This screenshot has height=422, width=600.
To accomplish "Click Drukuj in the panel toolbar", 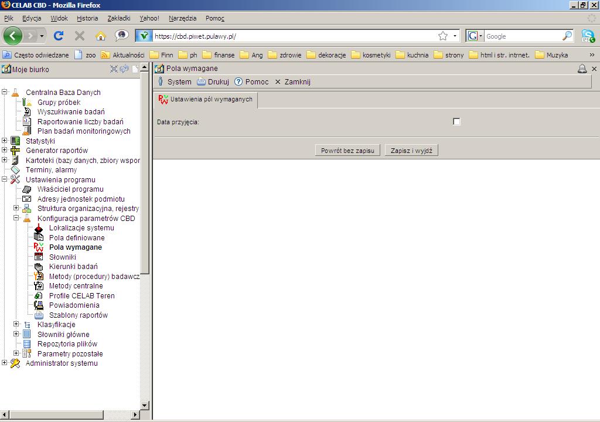I will [x=213, y=81].
